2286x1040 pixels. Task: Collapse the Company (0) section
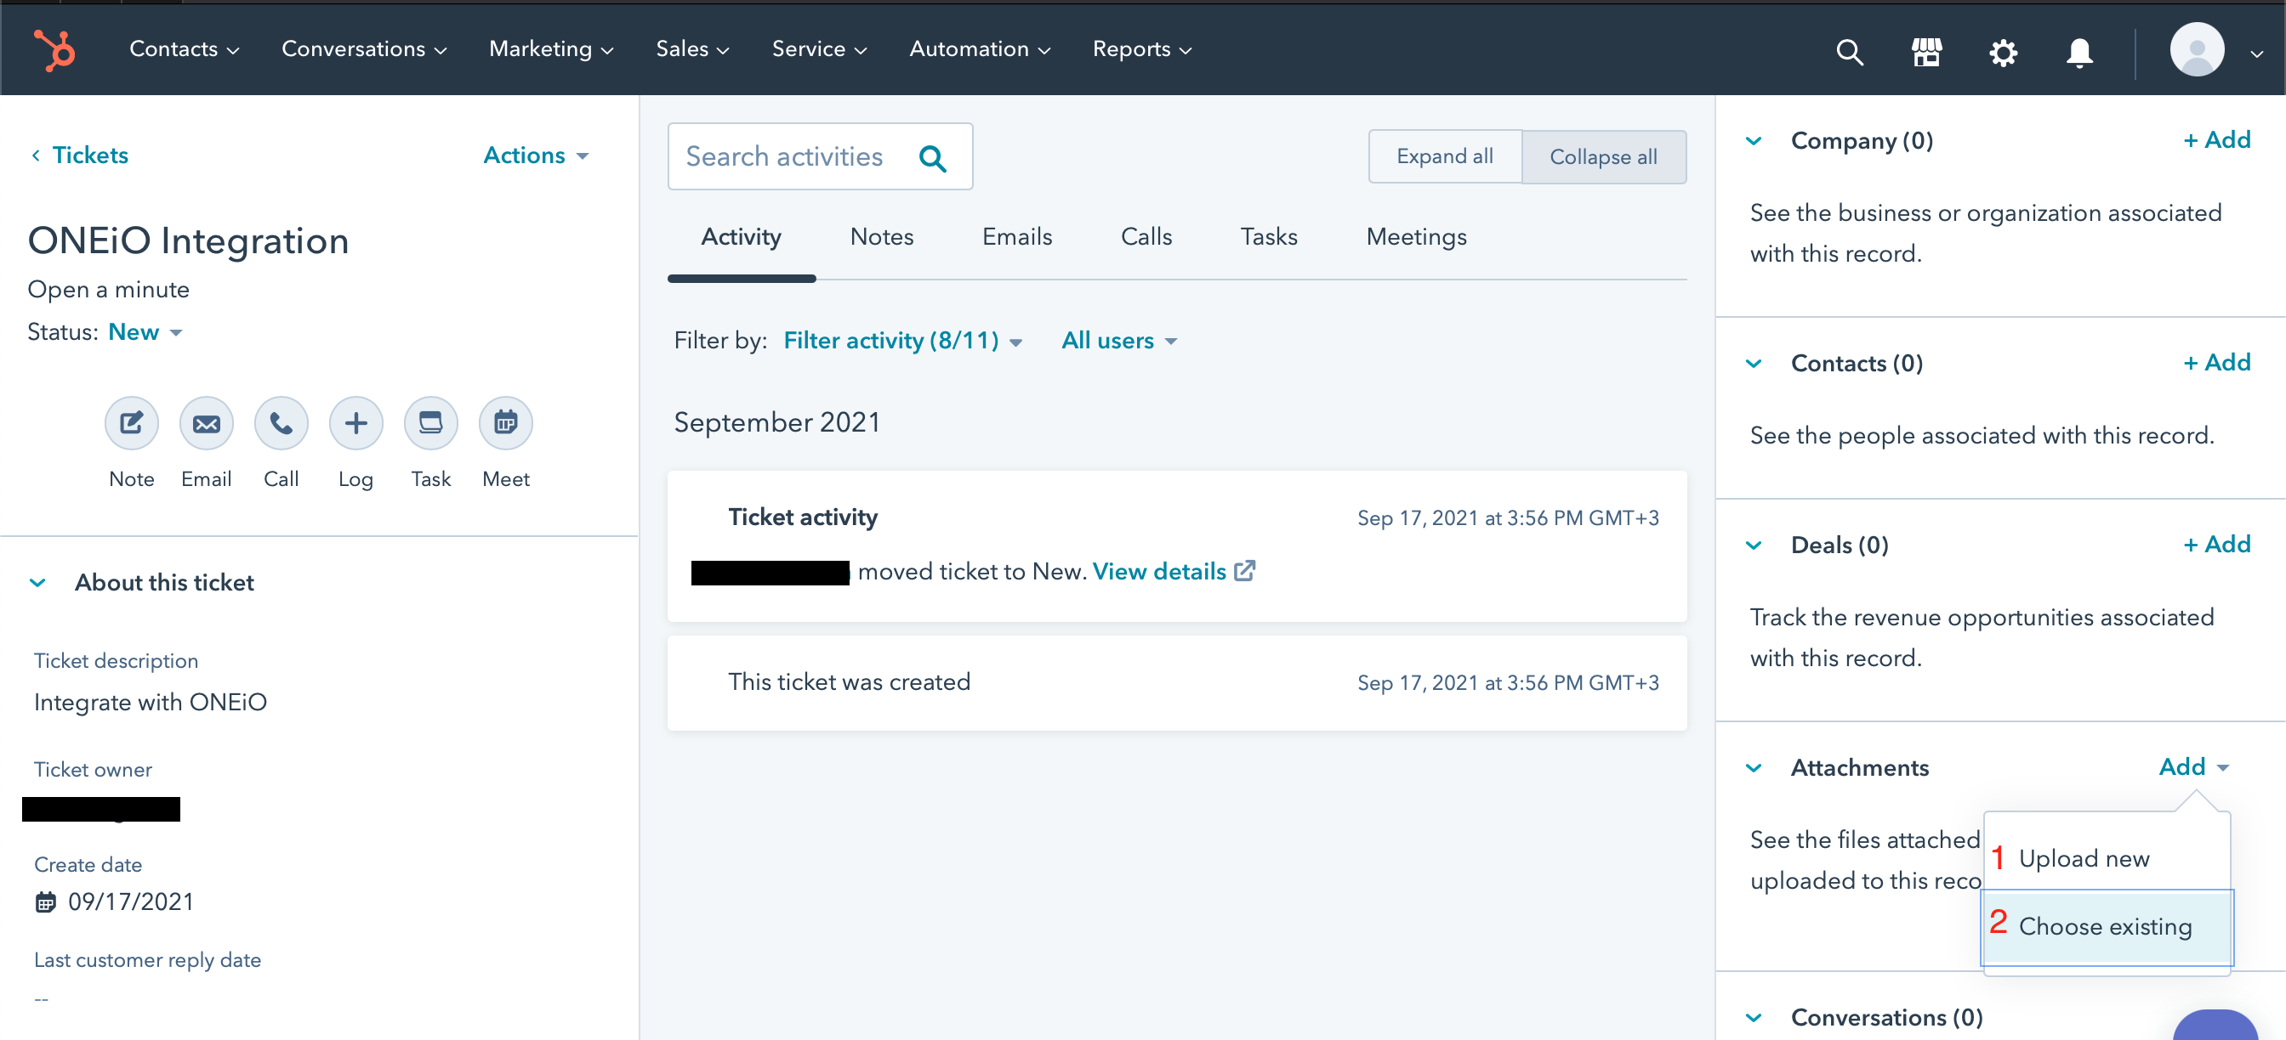coord(1754,141)
